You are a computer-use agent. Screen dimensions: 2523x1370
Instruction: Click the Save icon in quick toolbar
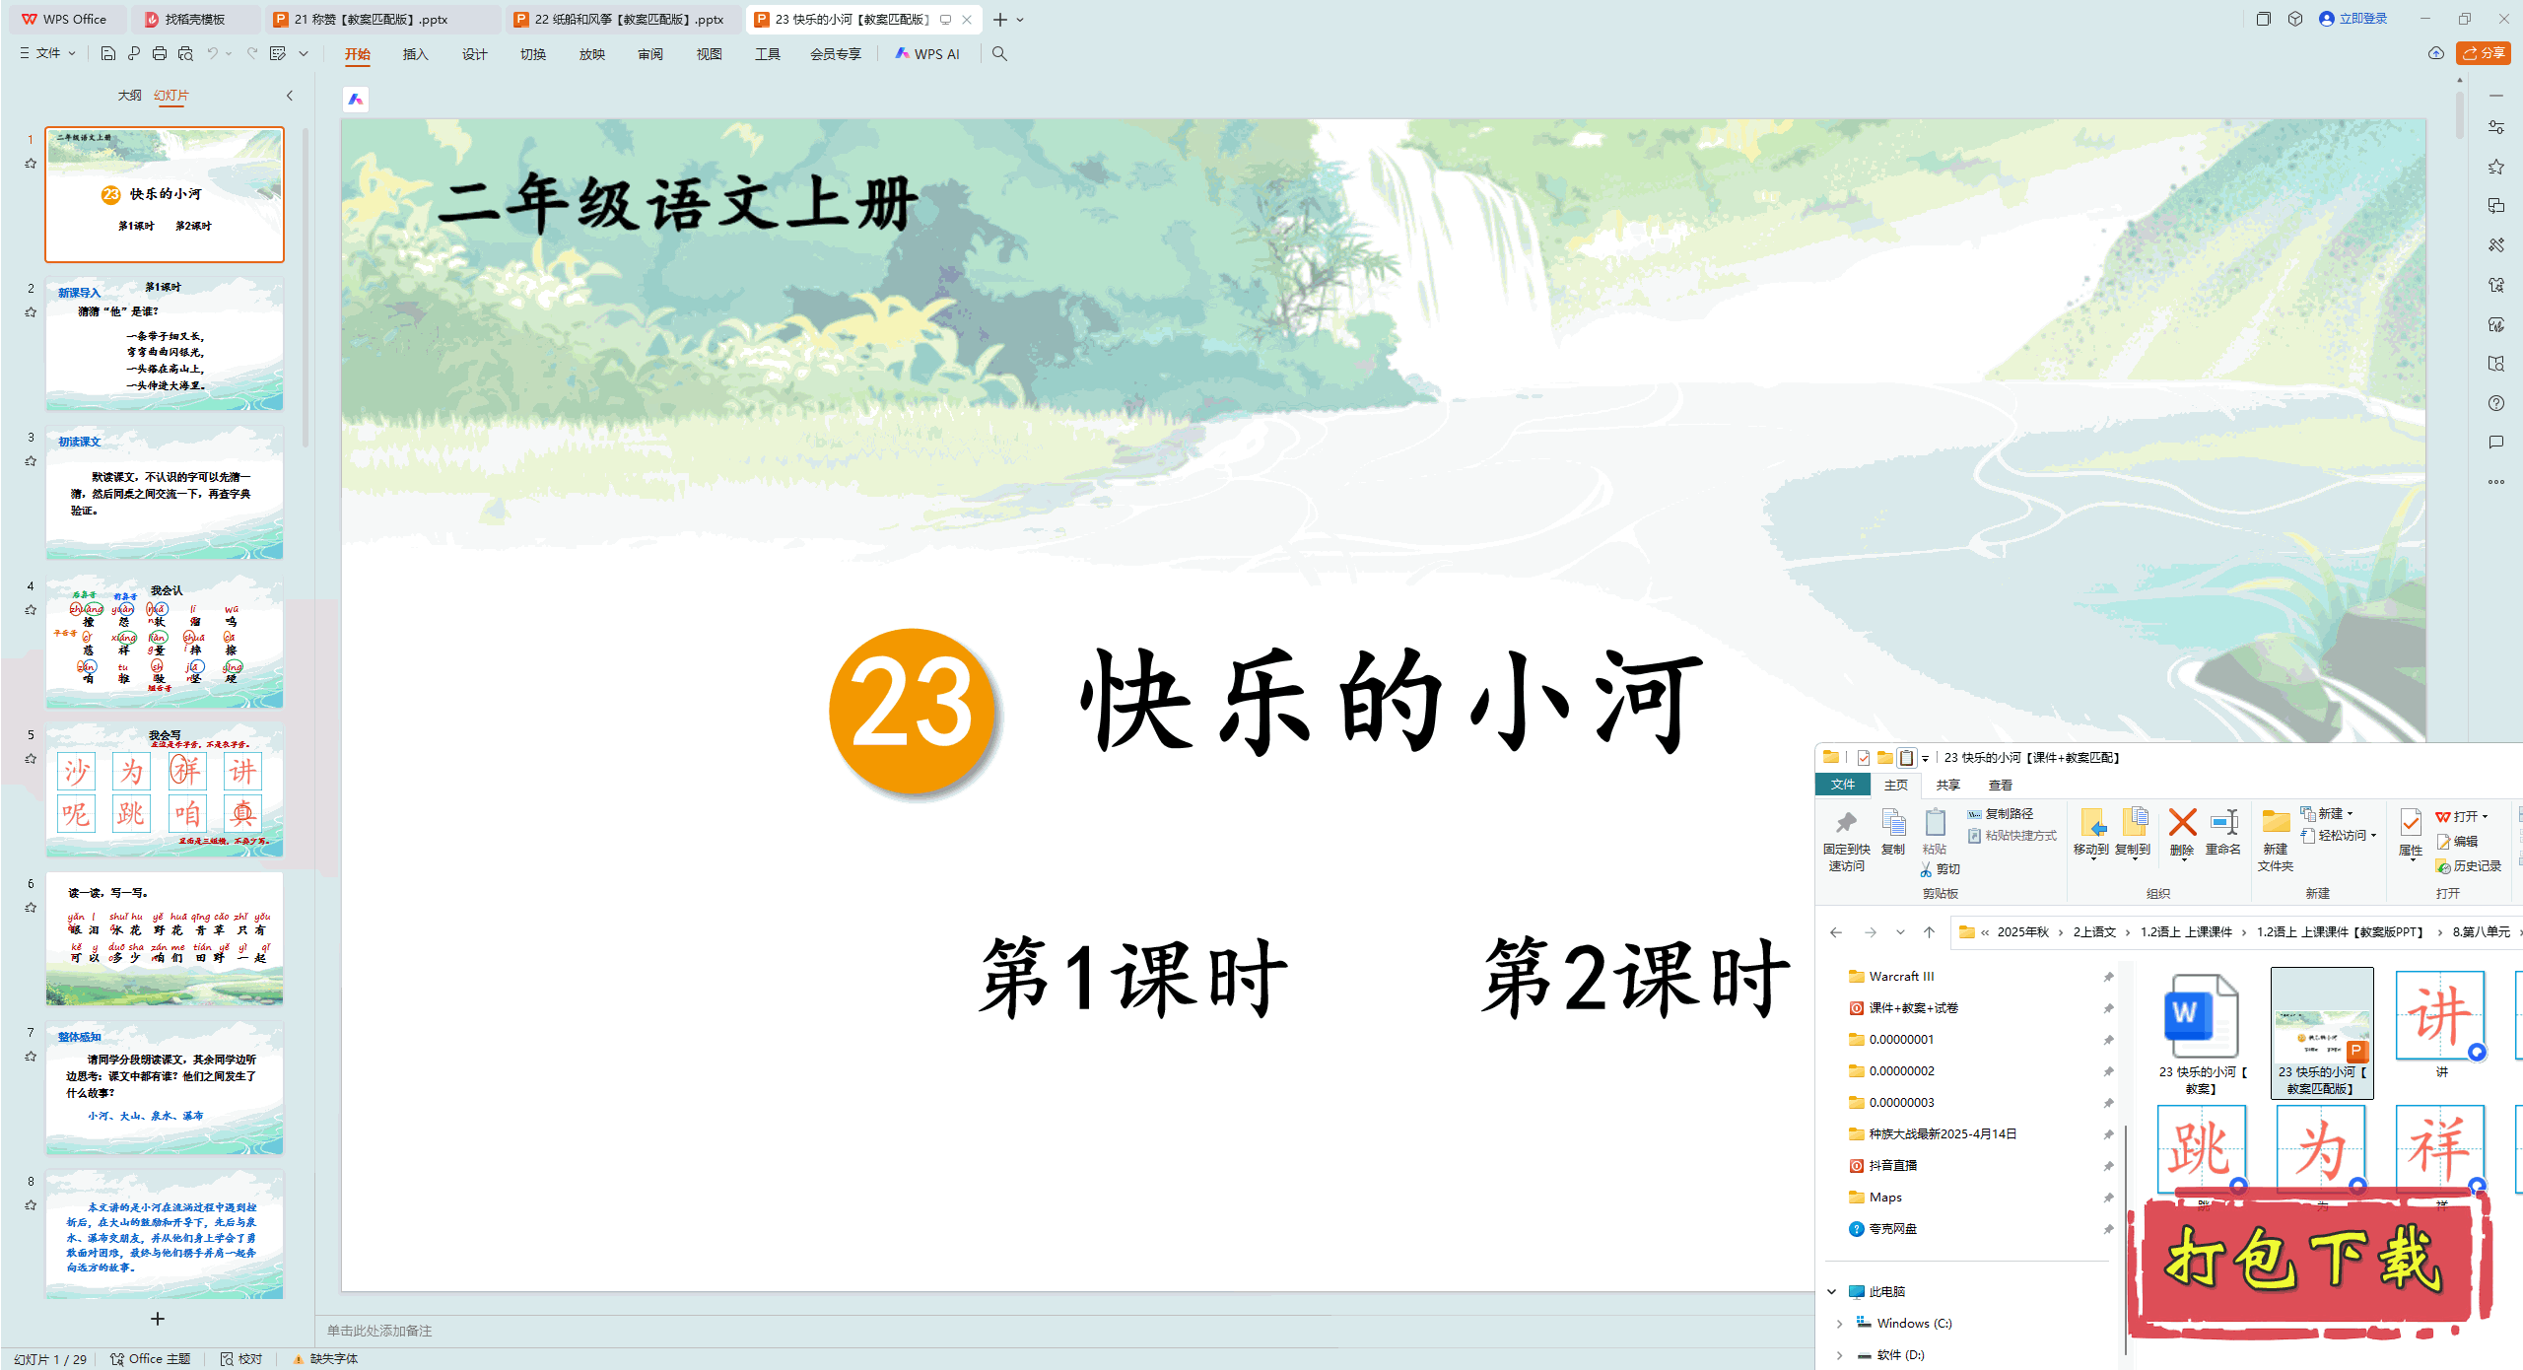[108, 53]
